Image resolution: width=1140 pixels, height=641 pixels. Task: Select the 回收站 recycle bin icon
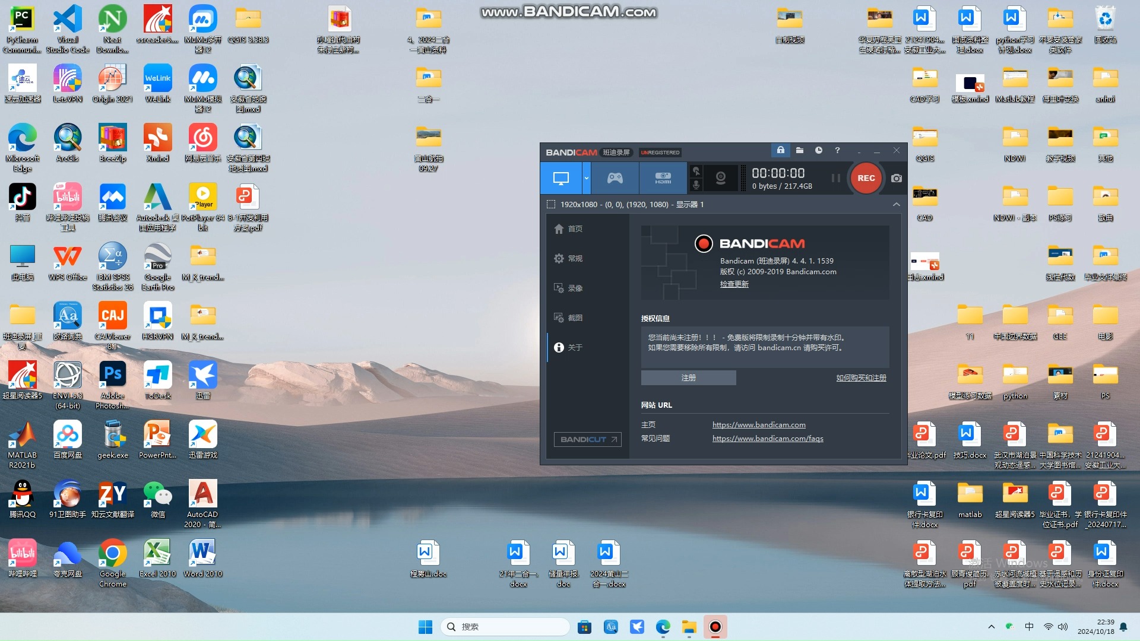coord(1105,24)
